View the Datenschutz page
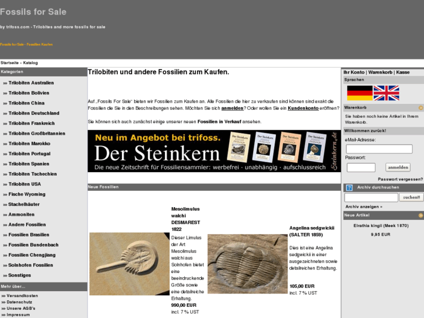 pyautogui.click(x=19, y=302)
